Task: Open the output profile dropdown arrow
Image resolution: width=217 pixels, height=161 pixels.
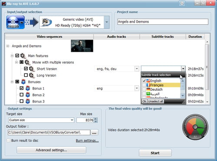Action: tap(107, 22)
